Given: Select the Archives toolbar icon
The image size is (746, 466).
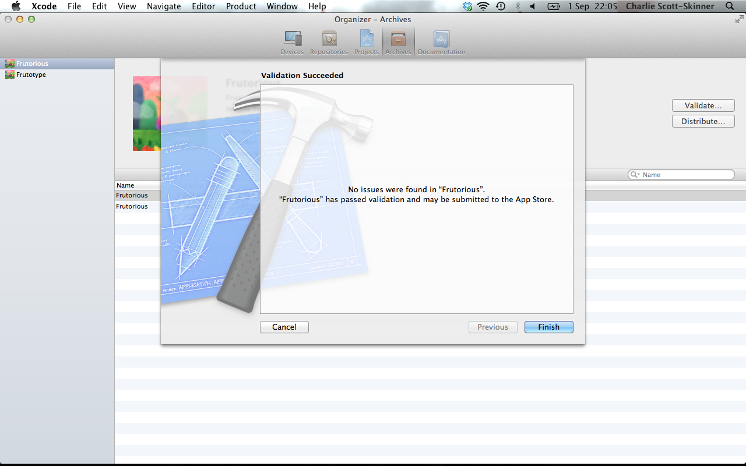Looking at the screenshot, I should tap(398, 43).
